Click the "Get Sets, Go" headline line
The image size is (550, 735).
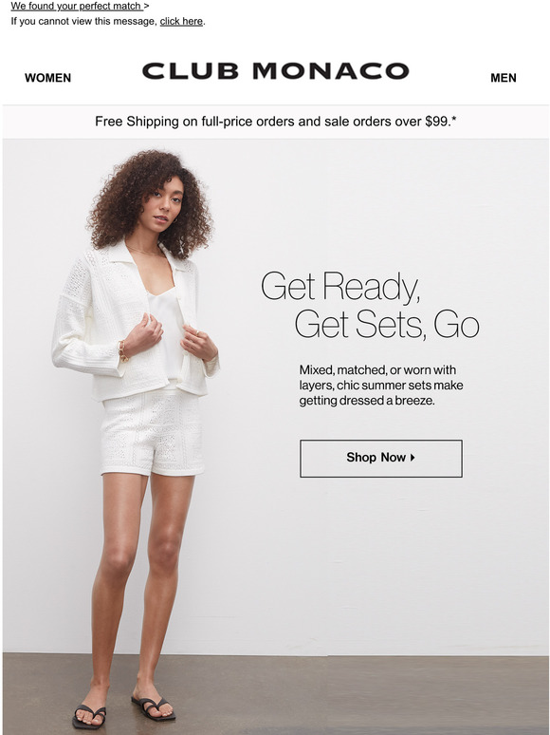click(387, 325)
